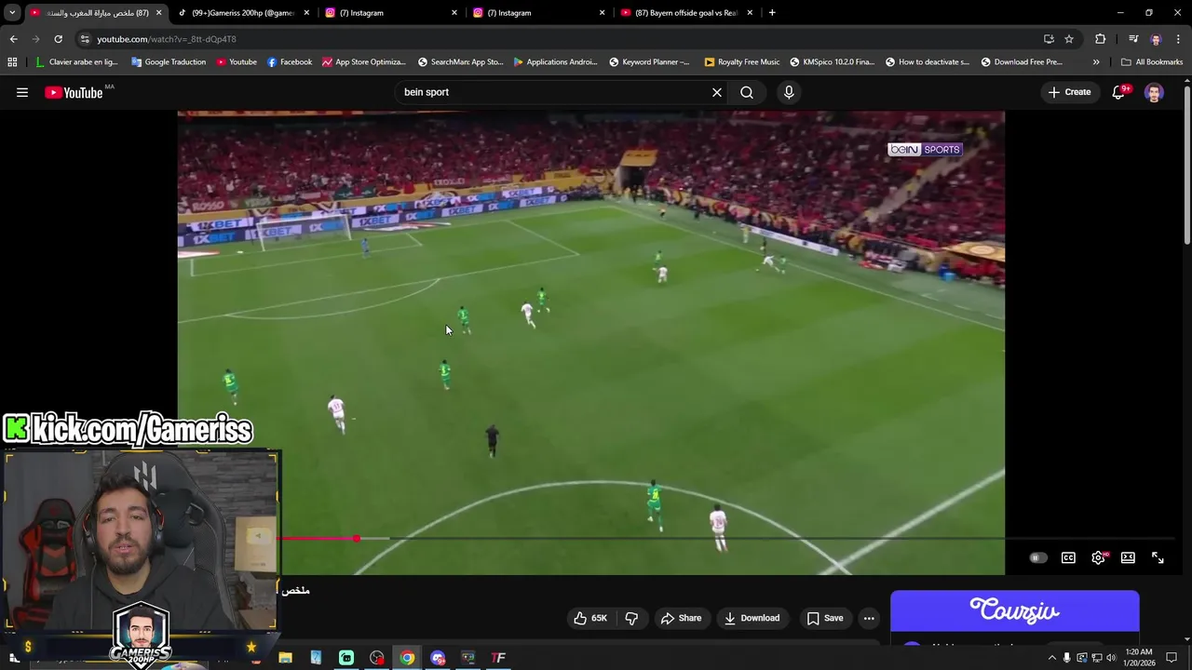The width and height of the screenshot is (1192, 670).
Task: Go back to the previous page
Action: click(x=13, y=39)
